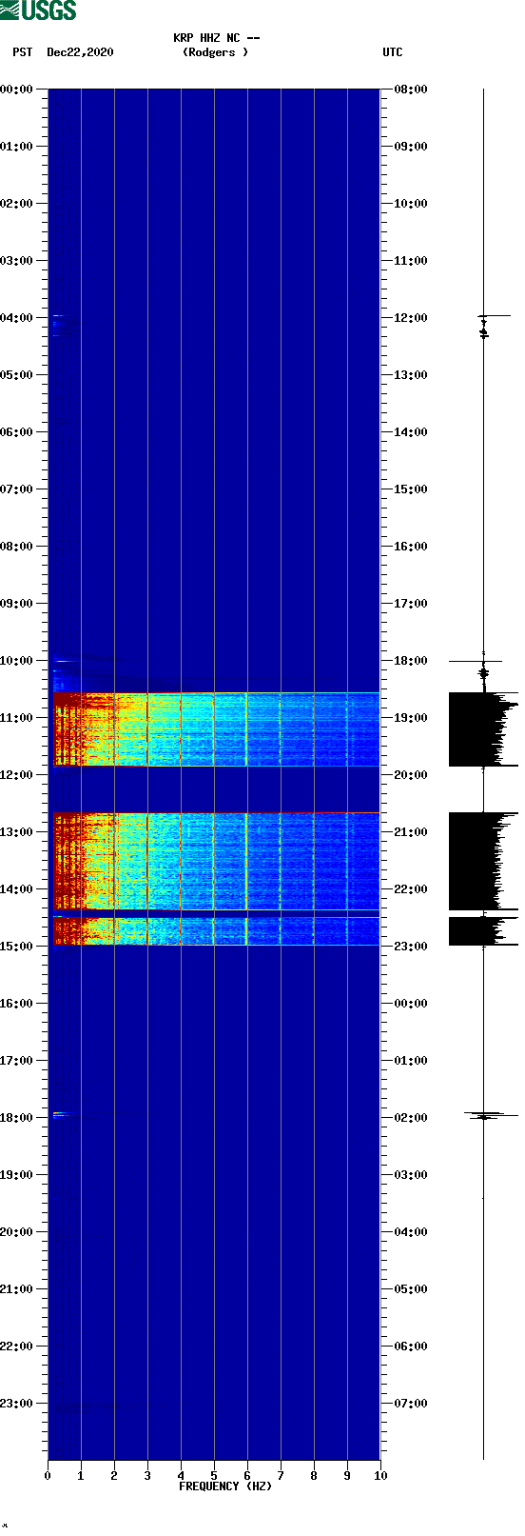The width and height of the screenshot is (525, 1536).
Task: Click the 0 Hz frequency tick label
Action: click(x=48, y=1476)
